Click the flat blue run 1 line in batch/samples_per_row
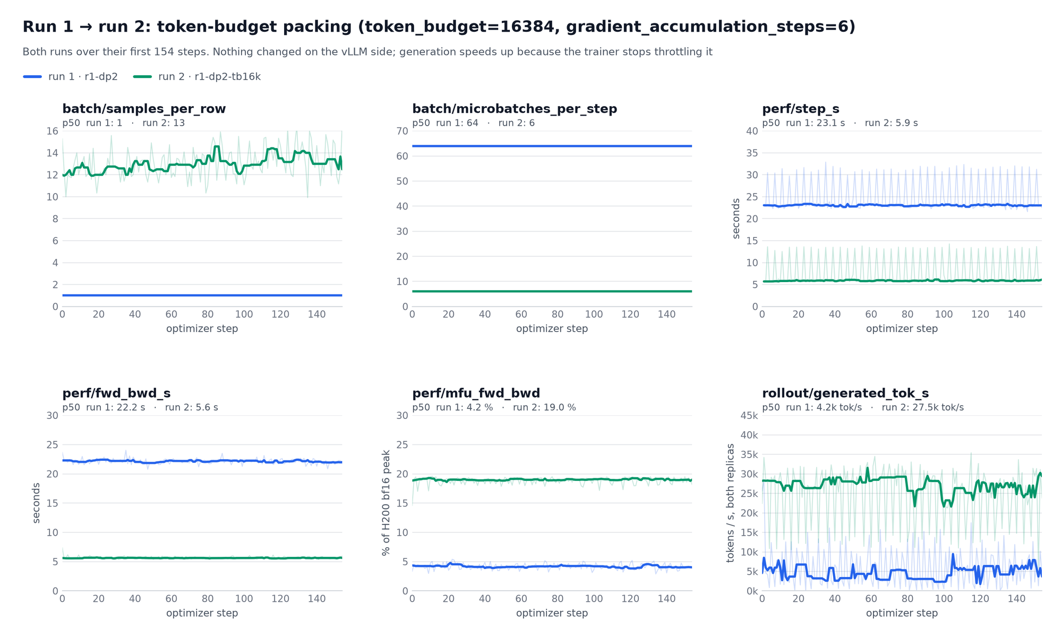 click(x=202, y=295)
